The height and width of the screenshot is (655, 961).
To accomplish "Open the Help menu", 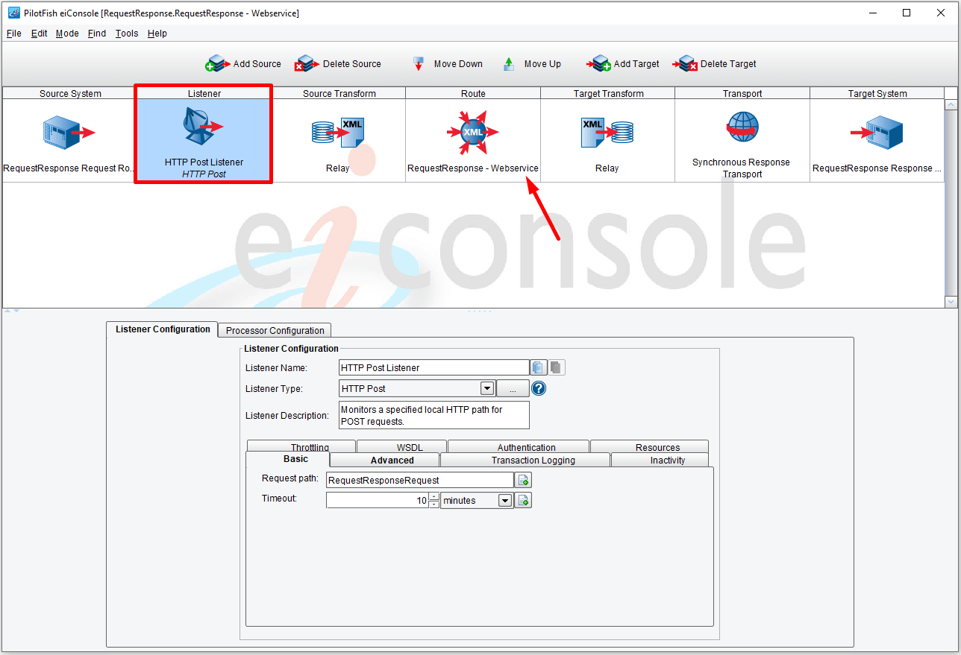I will 157,34.
